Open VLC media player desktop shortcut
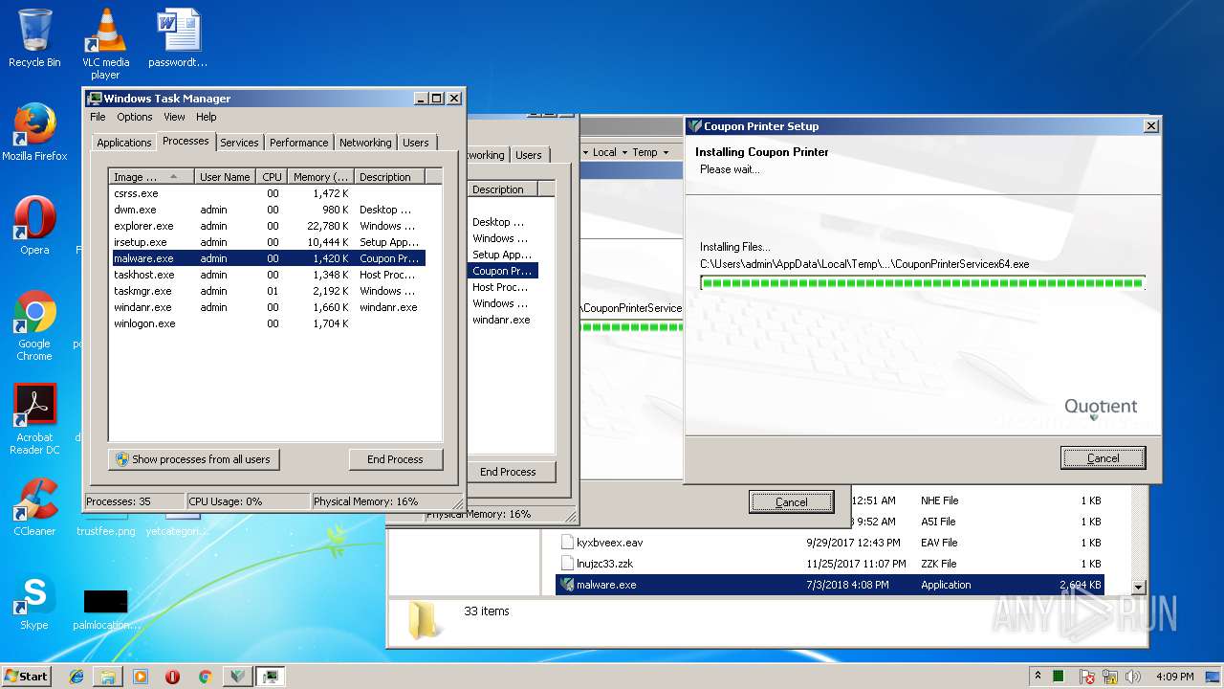 pos(105,44)
